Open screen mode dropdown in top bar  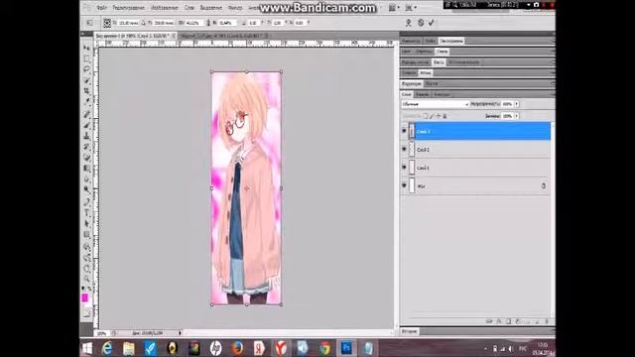[x=411, y=8]
